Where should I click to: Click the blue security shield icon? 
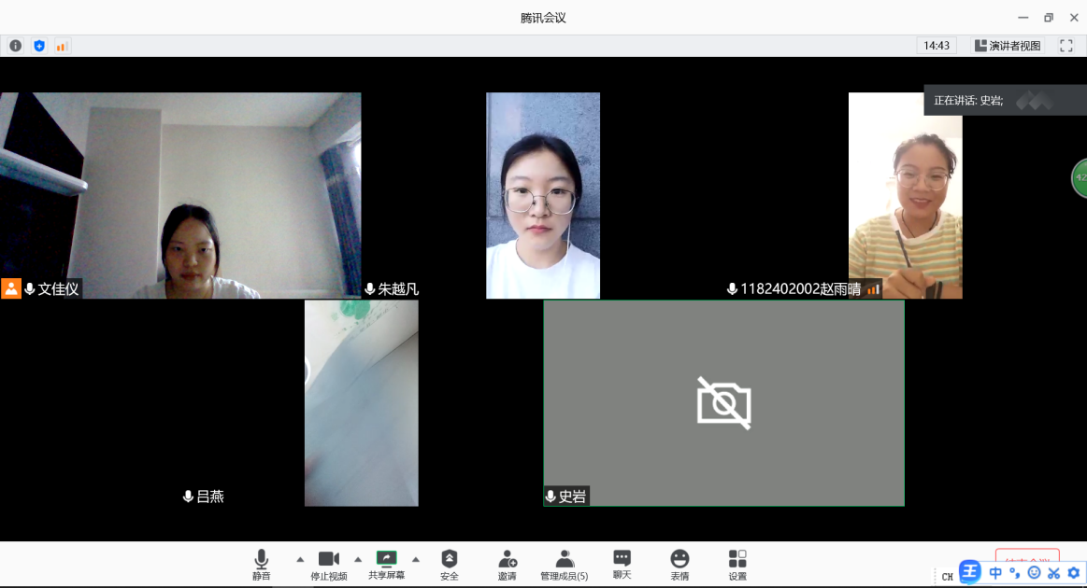click(x=39, y=46)
